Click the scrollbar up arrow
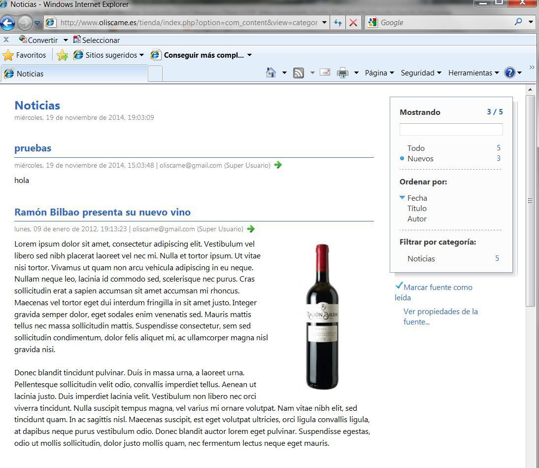Viewport: 539px width, 468px height. (531, 89)
